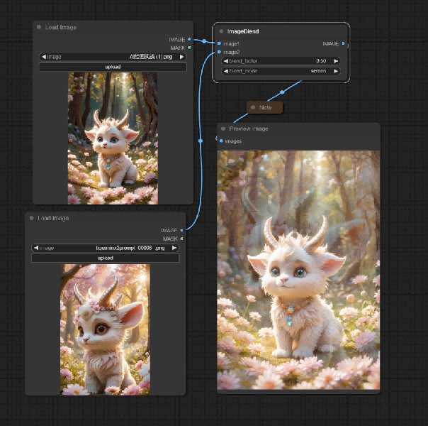Collapse the ImageBlend node via its dot

point(221,31)
